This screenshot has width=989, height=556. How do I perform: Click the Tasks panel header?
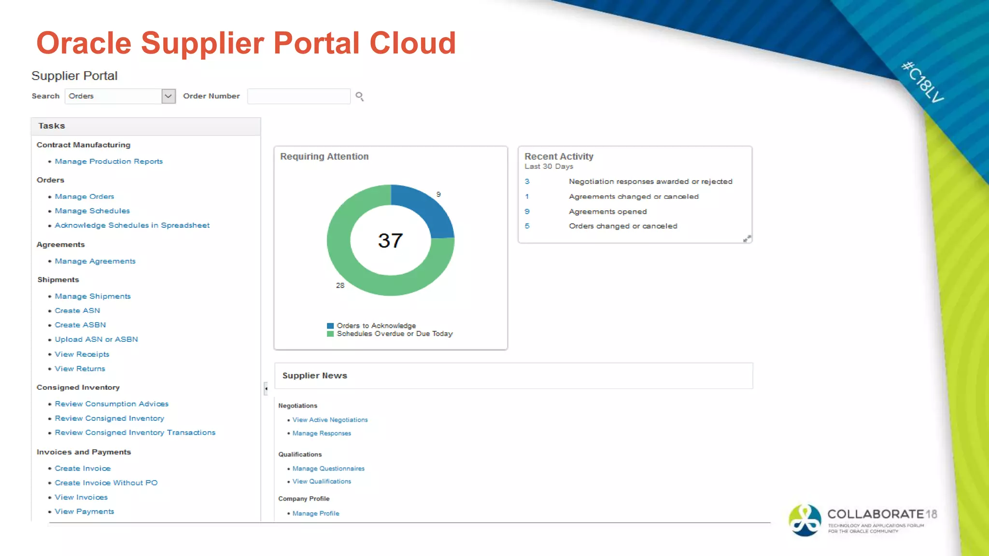(146, 126)
